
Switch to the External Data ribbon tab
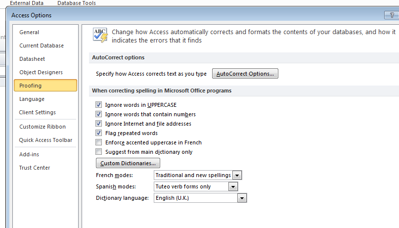27,3
